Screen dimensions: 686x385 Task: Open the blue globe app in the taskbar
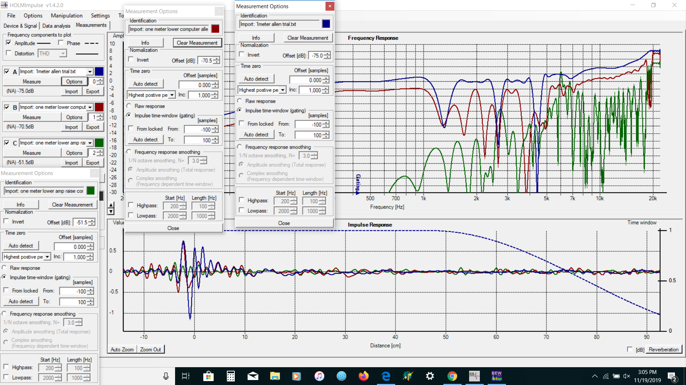pyautogui.click(x=342, y=376)
